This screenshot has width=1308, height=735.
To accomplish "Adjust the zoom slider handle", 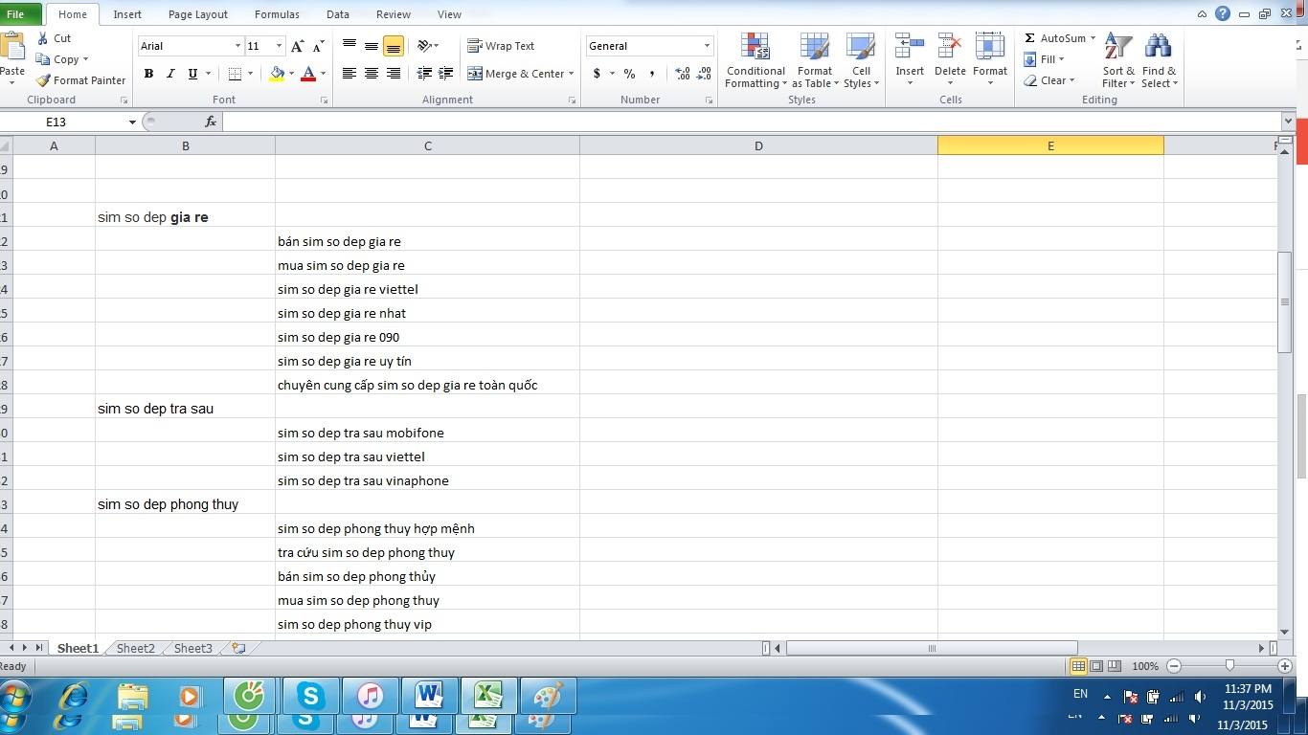I will (x=1229, y=666).
